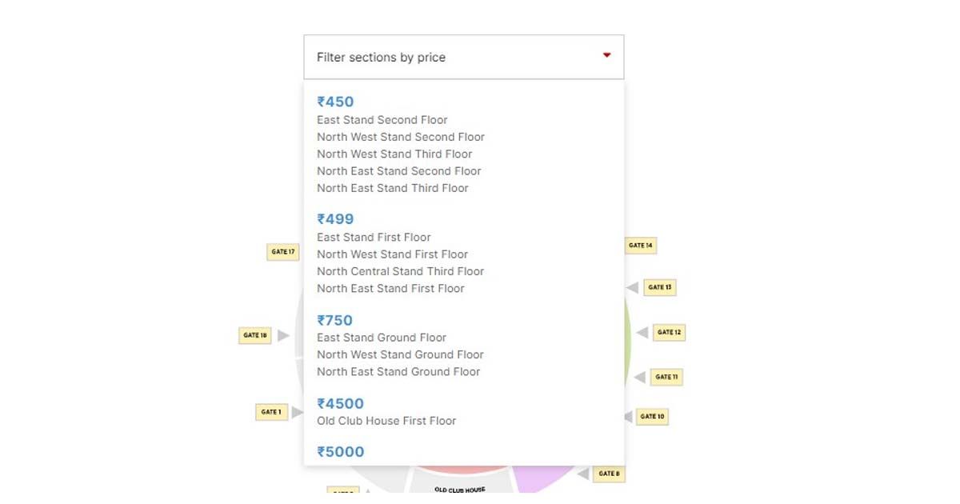Select the ₹4500 price option
The width and height of the screenshot is (960, 504).
[x=340, y=403]
